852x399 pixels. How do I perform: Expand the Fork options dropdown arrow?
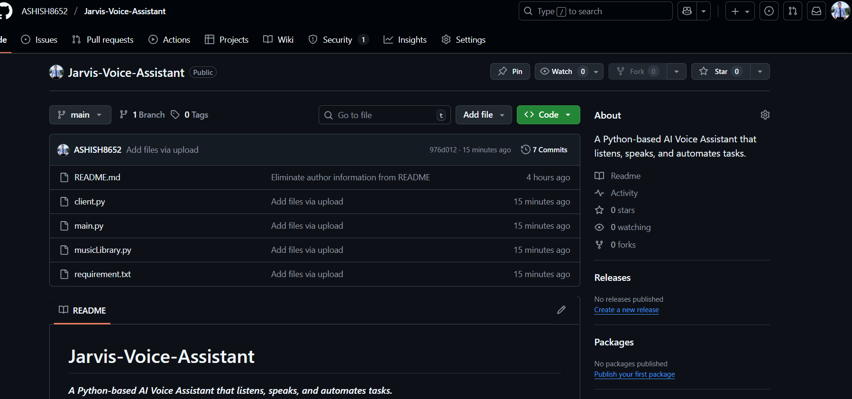pos(677,72)
